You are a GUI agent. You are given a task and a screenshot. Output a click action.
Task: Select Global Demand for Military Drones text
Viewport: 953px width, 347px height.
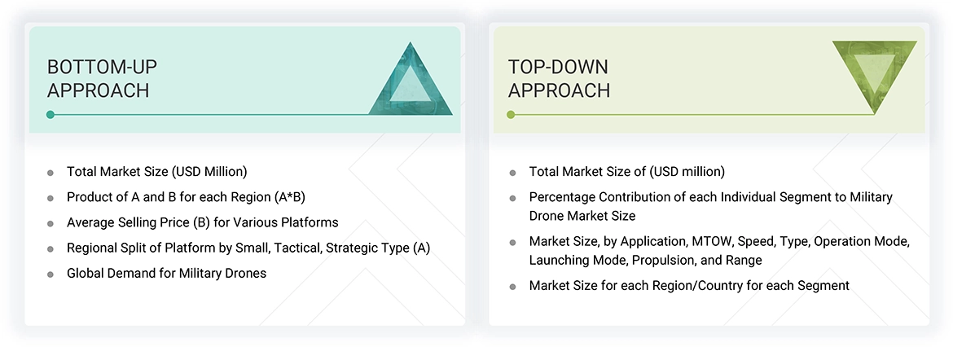(x=166, y=273)
